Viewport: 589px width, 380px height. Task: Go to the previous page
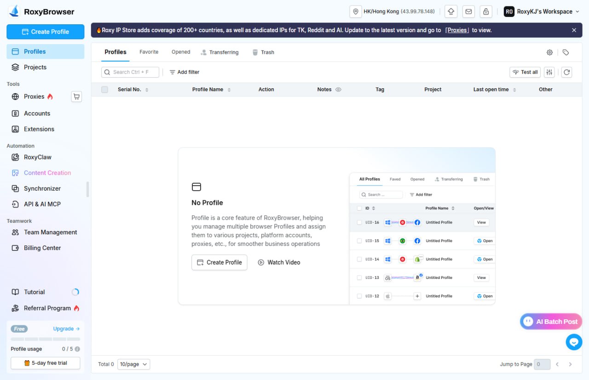tap(557, 364)
